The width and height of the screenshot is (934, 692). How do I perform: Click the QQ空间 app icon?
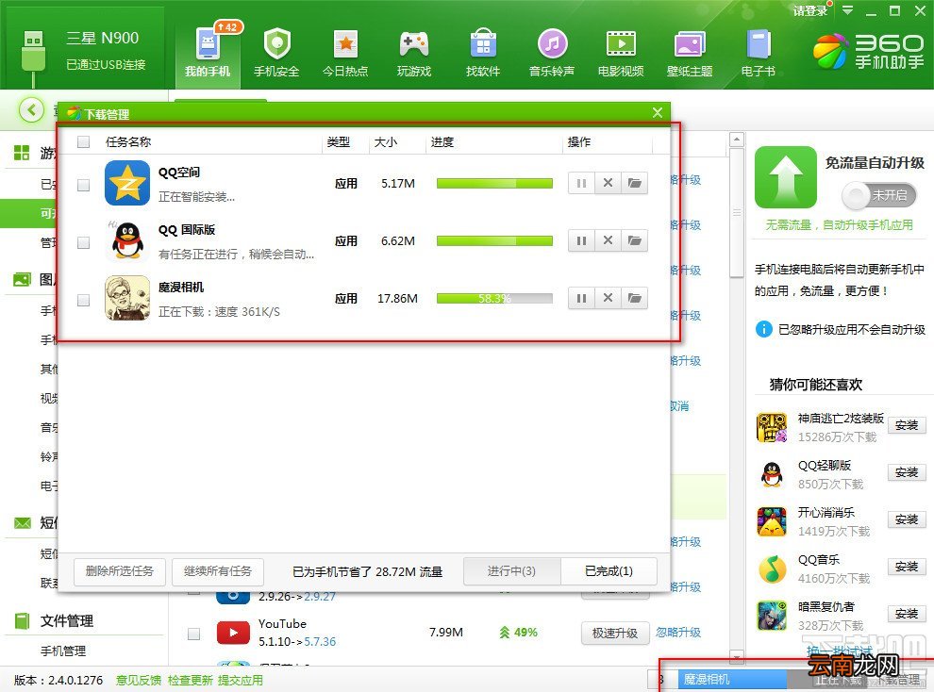(x=127, y=183)
